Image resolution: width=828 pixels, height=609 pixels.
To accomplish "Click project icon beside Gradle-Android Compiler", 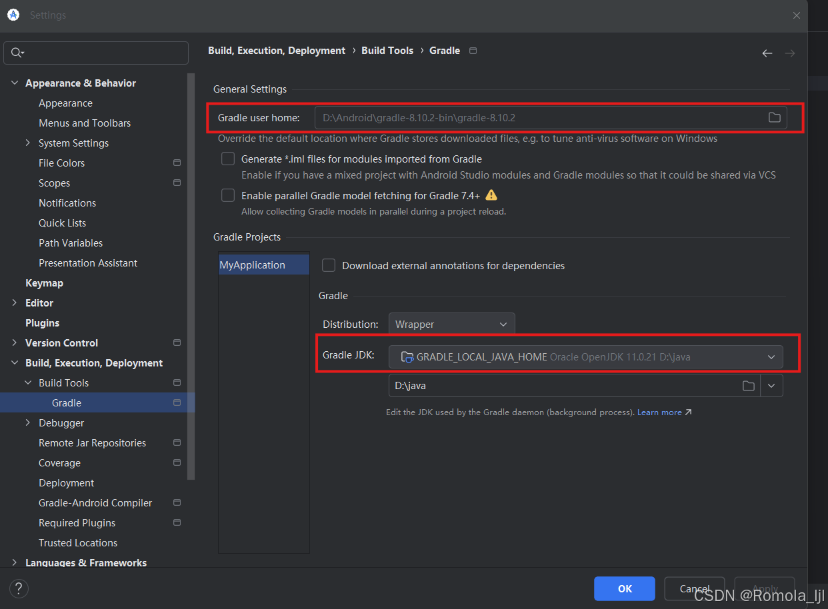I will [177, 503].
